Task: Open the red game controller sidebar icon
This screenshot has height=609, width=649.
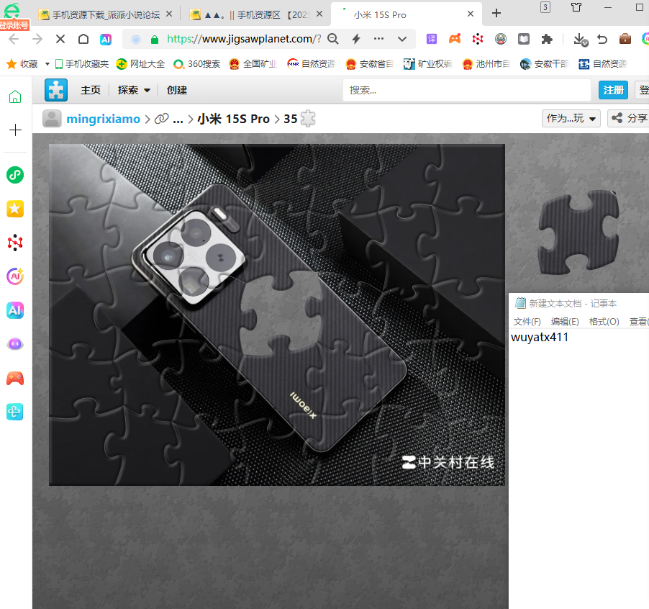Action: [15, 379]
